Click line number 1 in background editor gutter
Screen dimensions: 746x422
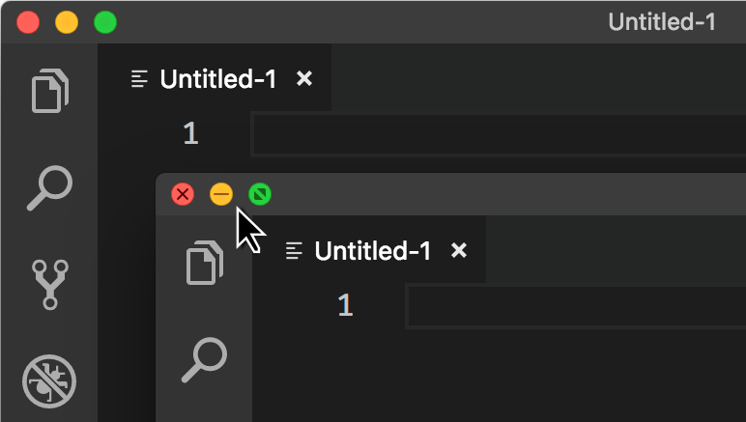190,133
